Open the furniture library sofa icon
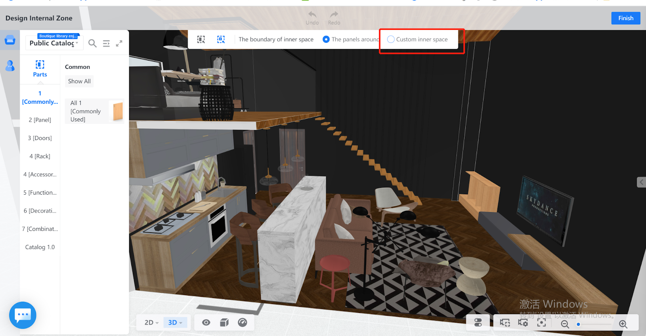 click(10, 40)
